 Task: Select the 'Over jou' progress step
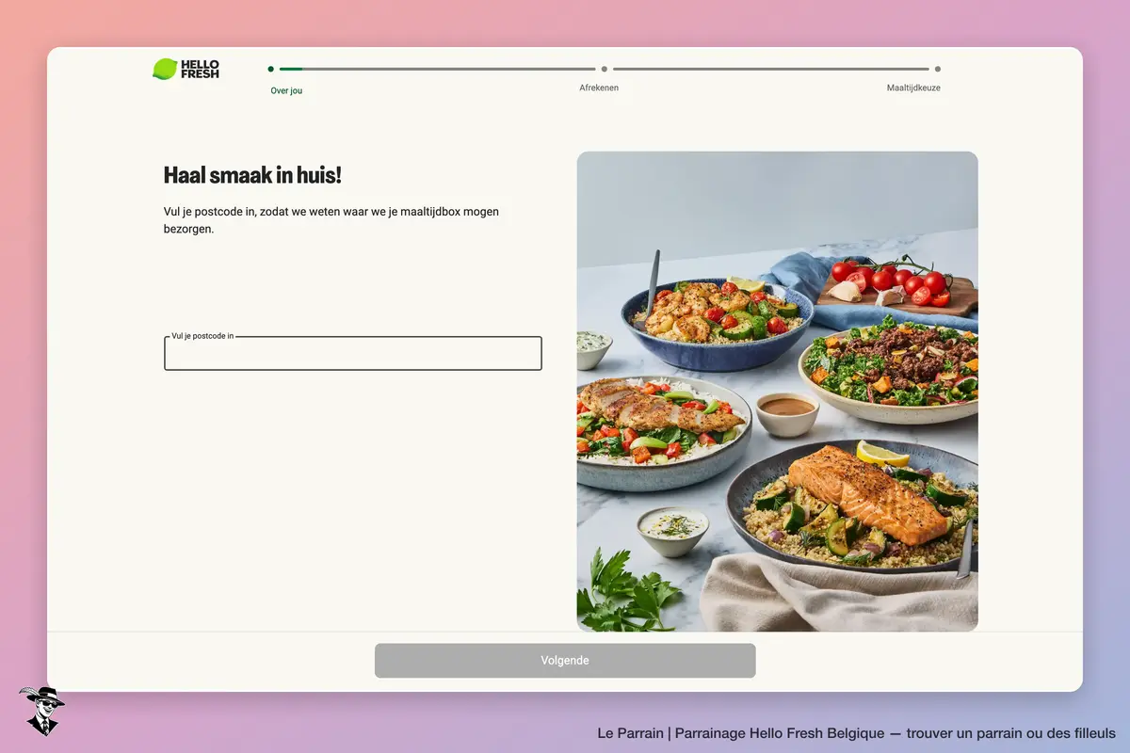tap(286, 90)
